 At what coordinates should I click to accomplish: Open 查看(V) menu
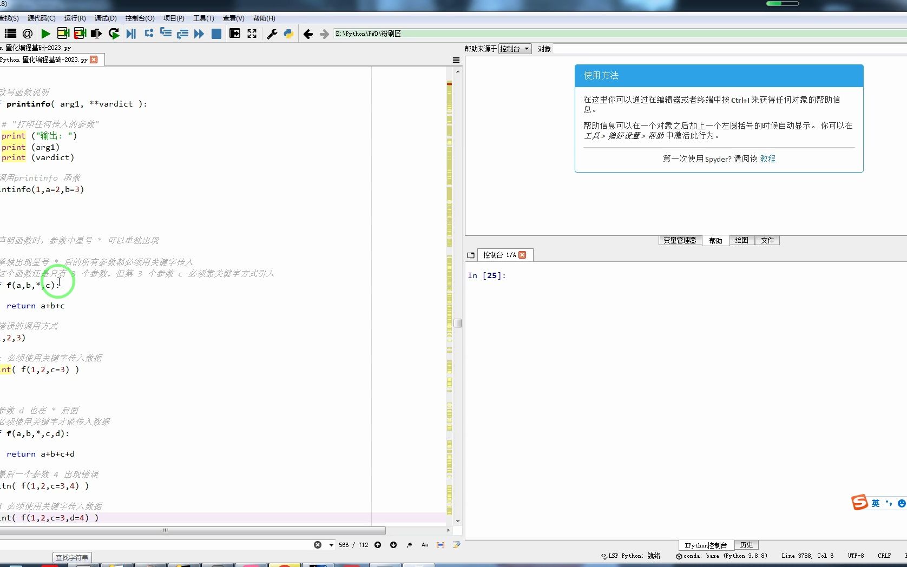(x=233, y=18)
